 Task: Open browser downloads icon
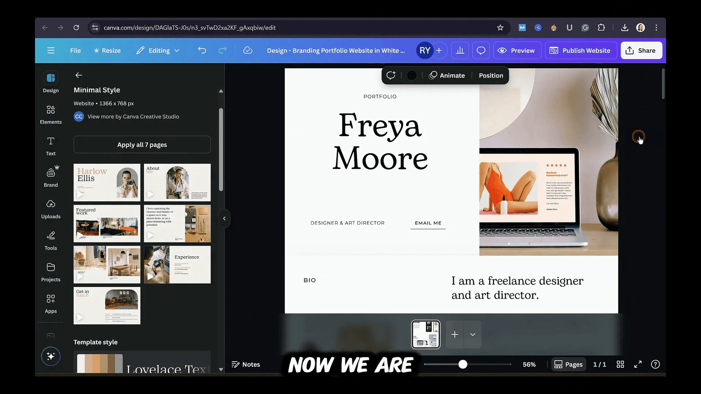pos(625,28)
